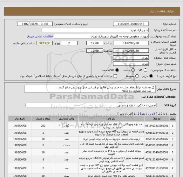Click the واشر قطعه در سوپاپ item name
The image size is (183, 177).
[x=112, y=133]
